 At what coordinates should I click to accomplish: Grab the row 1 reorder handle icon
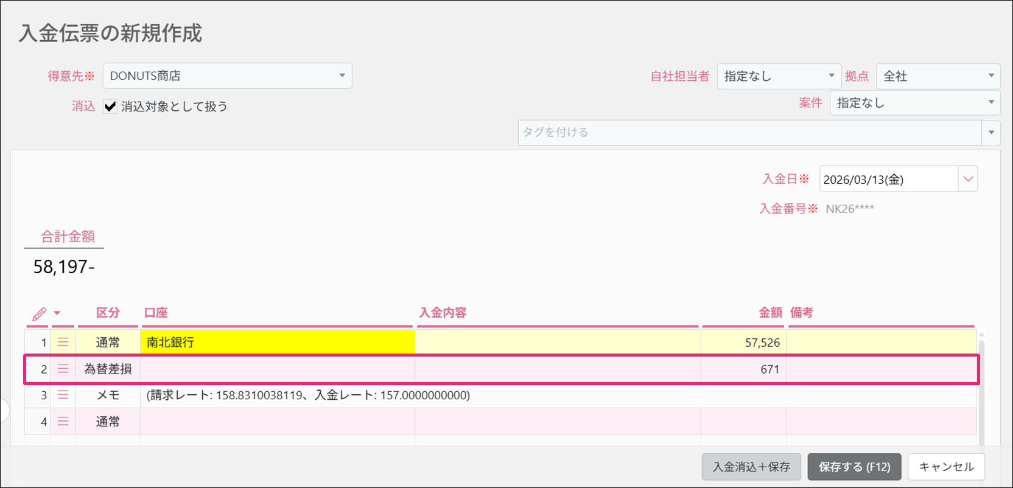[x=63, y=343]
